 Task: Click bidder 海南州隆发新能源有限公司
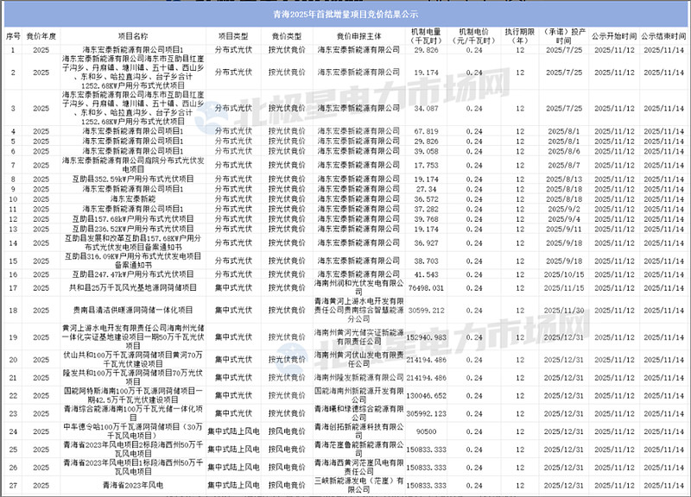pos(358,378)
